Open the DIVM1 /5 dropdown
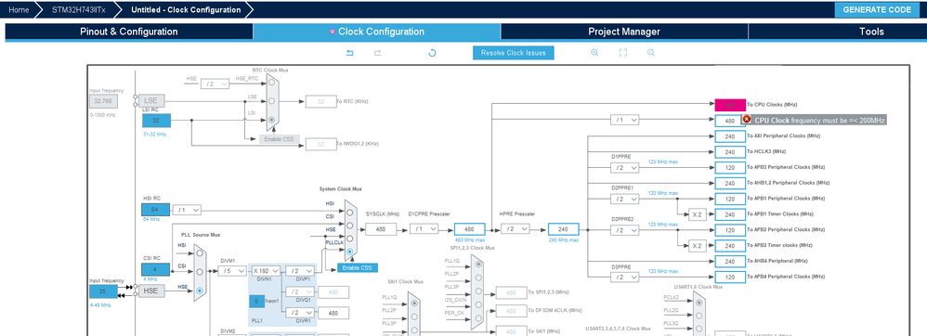 pos(232,271)
